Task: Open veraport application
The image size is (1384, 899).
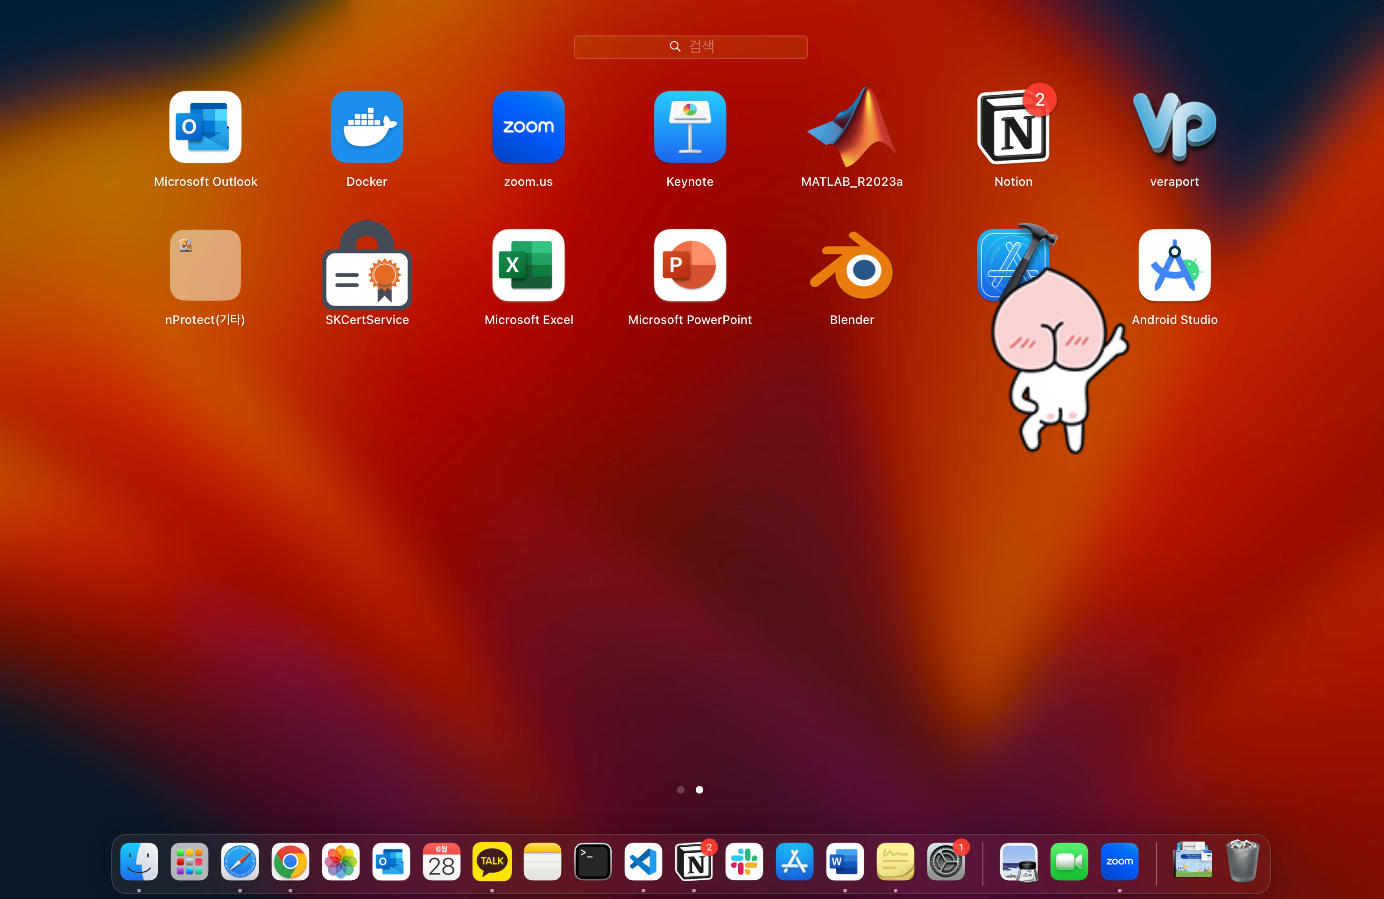Action: pyautogui.click(x=1174, y=127)
